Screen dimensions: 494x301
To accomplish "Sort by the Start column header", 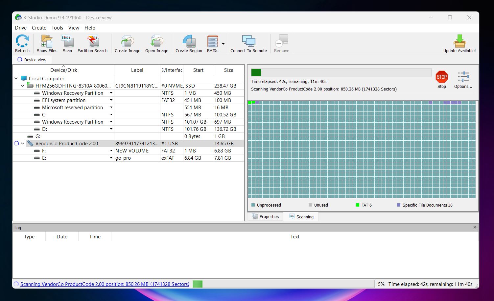I will click(198, 70).
